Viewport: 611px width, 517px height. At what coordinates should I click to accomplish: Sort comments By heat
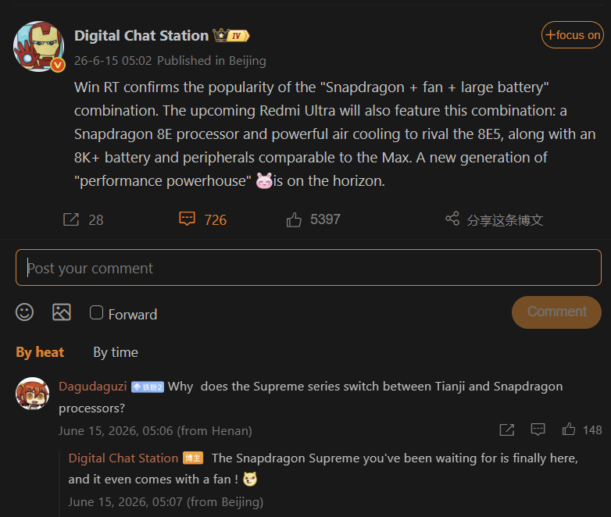coord(40,352)
